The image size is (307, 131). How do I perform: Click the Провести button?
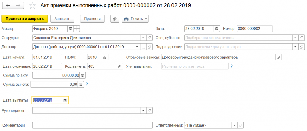pyautogui.click(x=92, y=18)
